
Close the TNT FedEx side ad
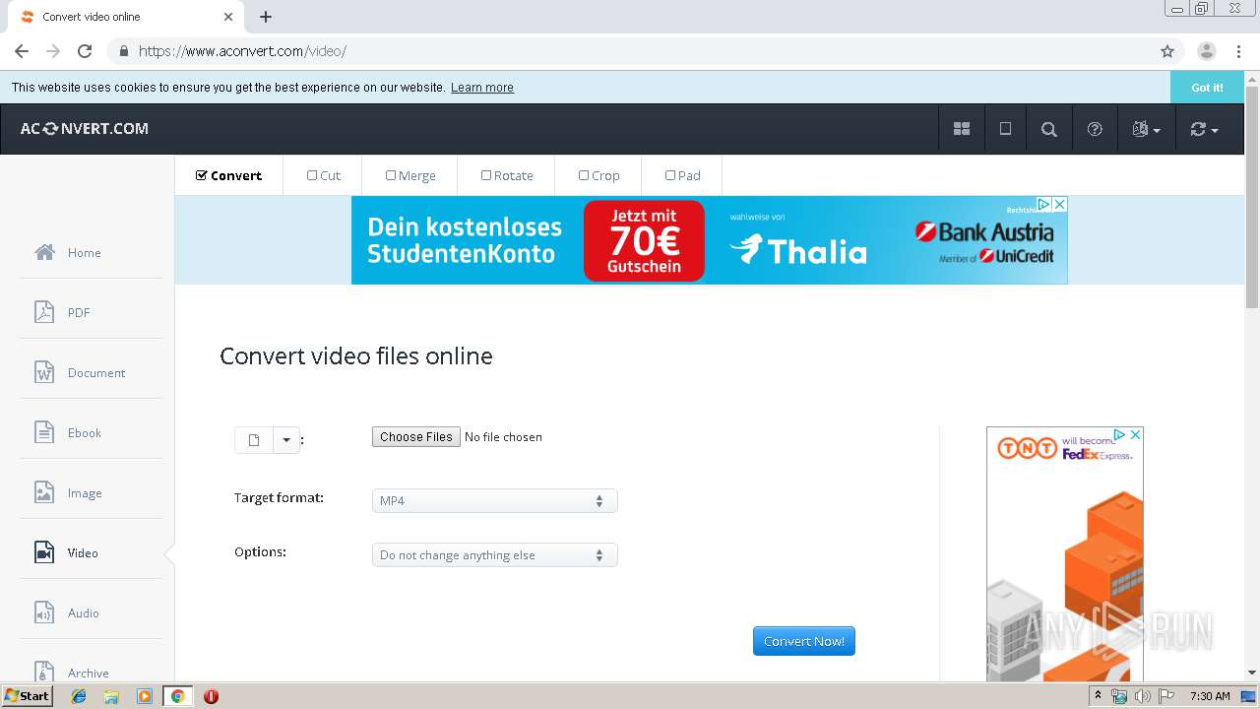pyautogui.click(x=1135, y=434)
